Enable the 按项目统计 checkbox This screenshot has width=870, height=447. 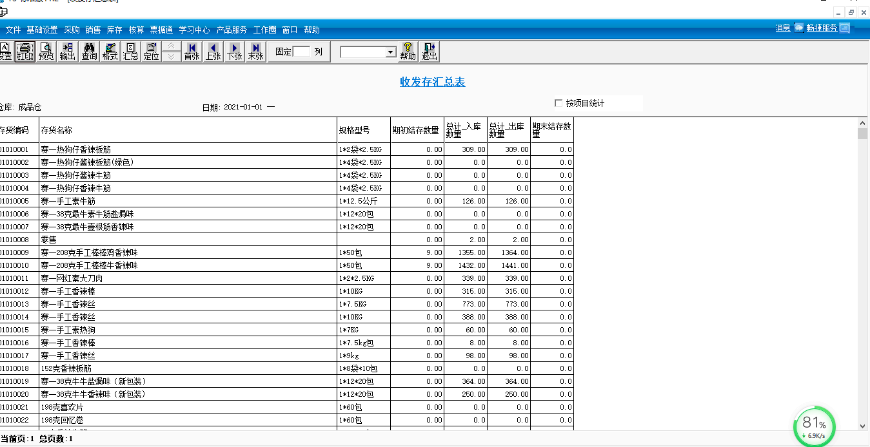559,103
